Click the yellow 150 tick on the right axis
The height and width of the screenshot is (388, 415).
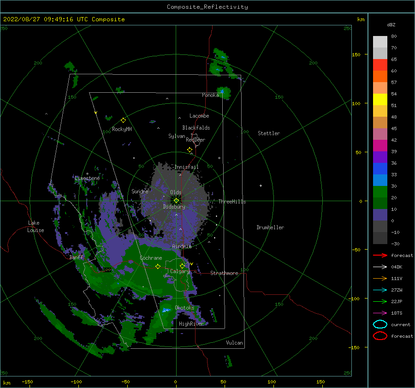point(356,54)
